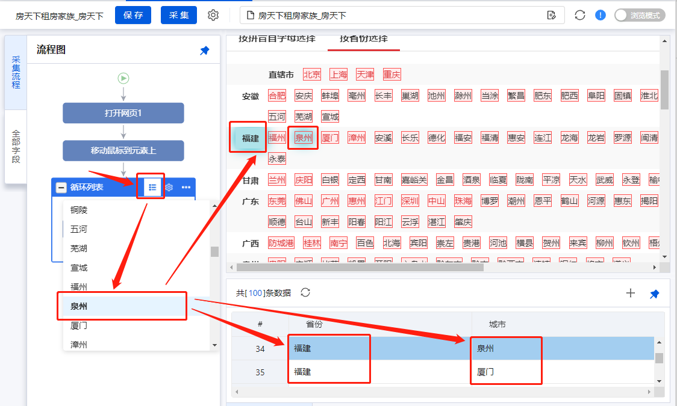This screenshot has height=406, width=677.
Task: Click the 厦门 link in the webpage
Action: [x=330, y=138]
